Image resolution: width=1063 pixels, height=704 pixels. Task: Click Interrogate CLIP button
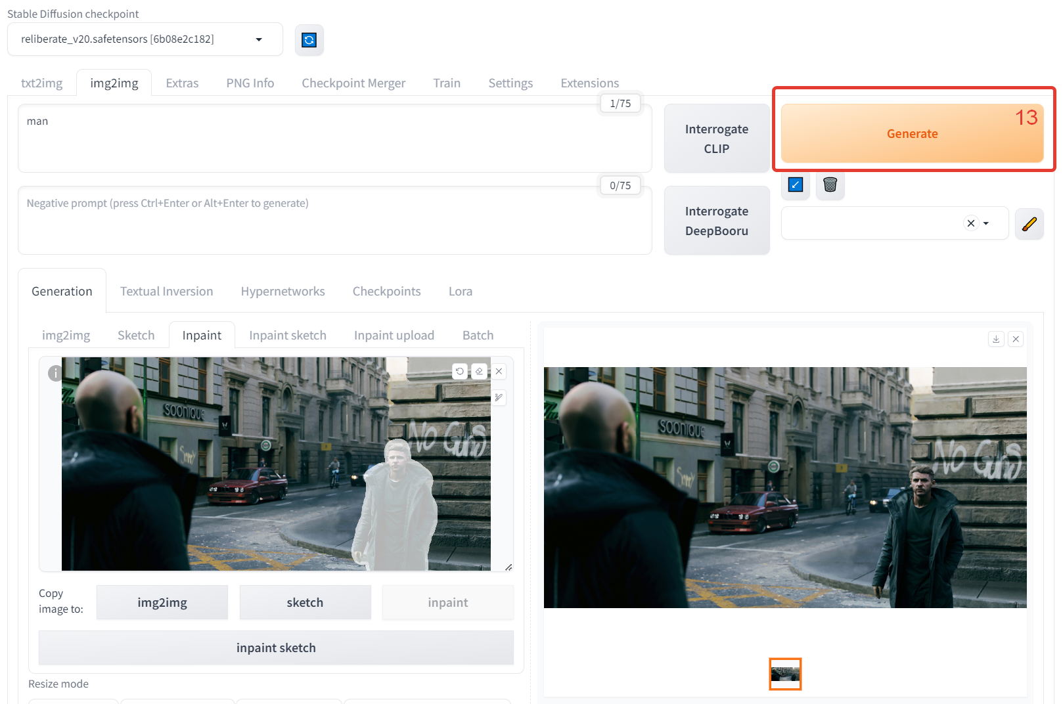pyautogui.click(x=717, y=139)
